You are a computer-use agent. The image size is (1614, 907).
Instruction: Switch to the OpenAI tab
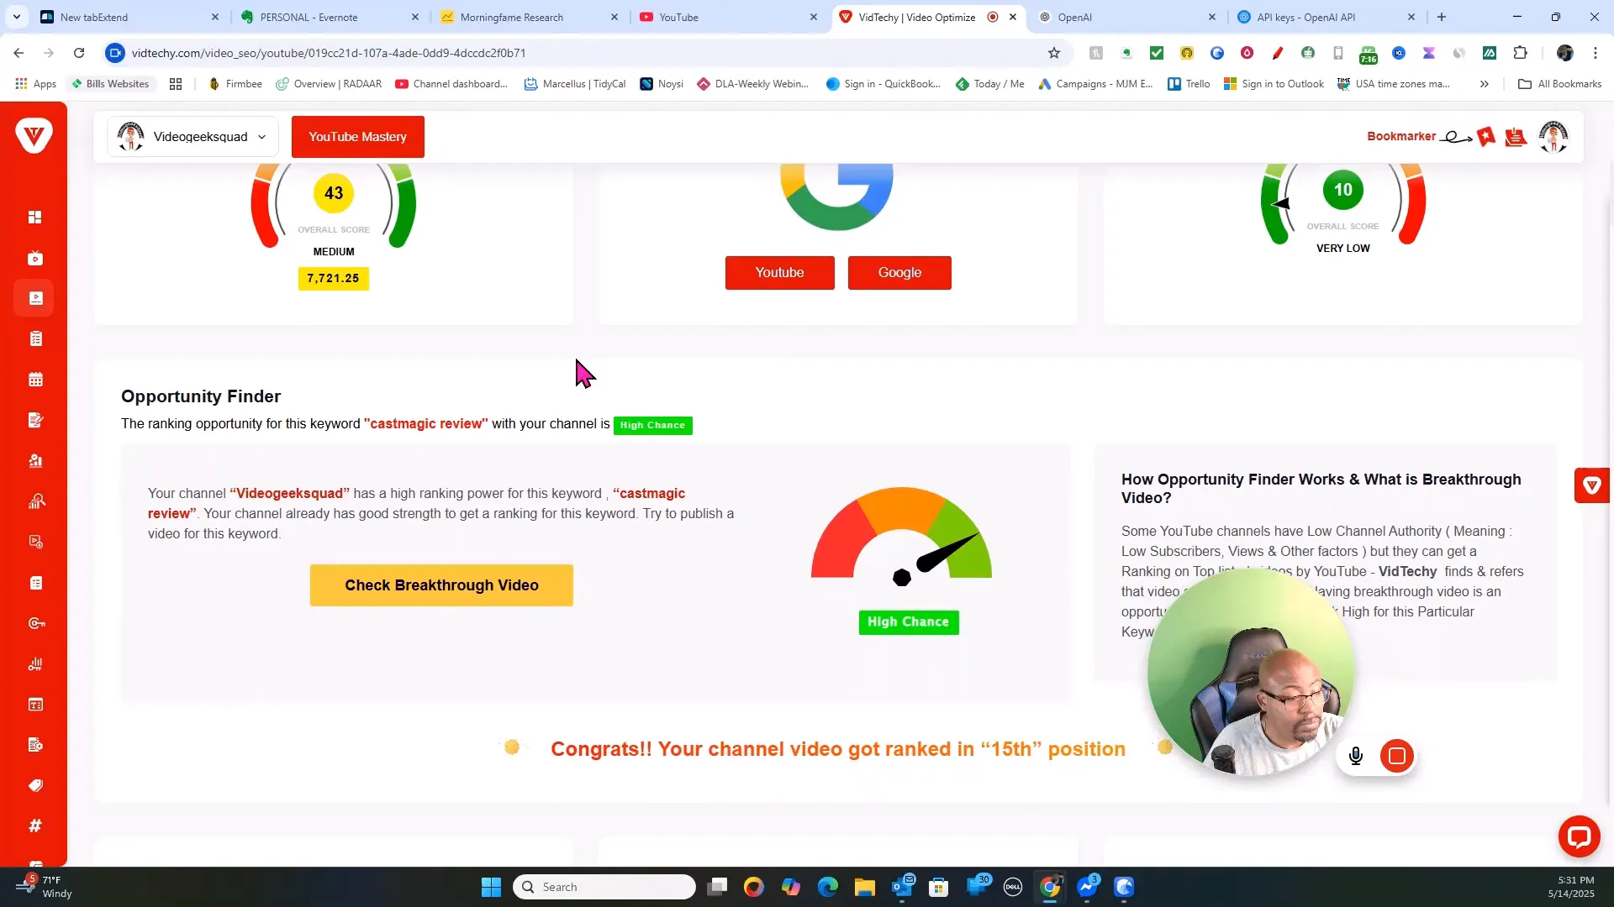pyautogui.click(x=1126, y=17)
